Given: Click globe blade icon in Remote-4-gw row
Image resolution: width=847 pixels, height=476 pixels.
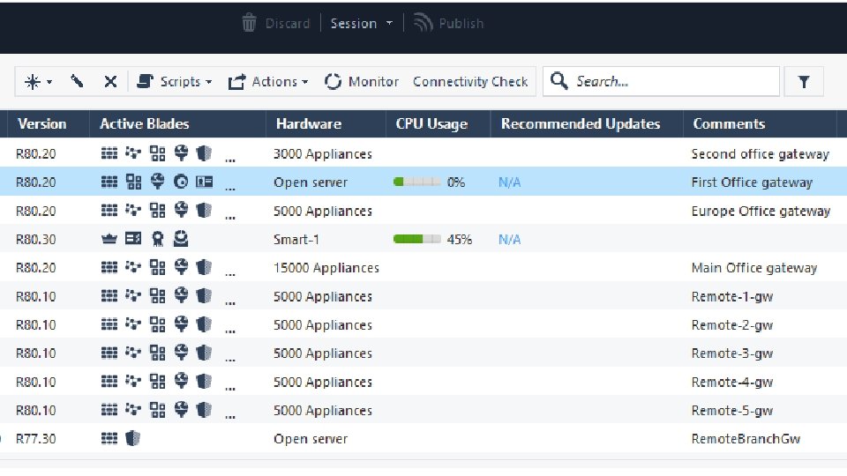Looking at the screenshot, I should tap(181, 381).
